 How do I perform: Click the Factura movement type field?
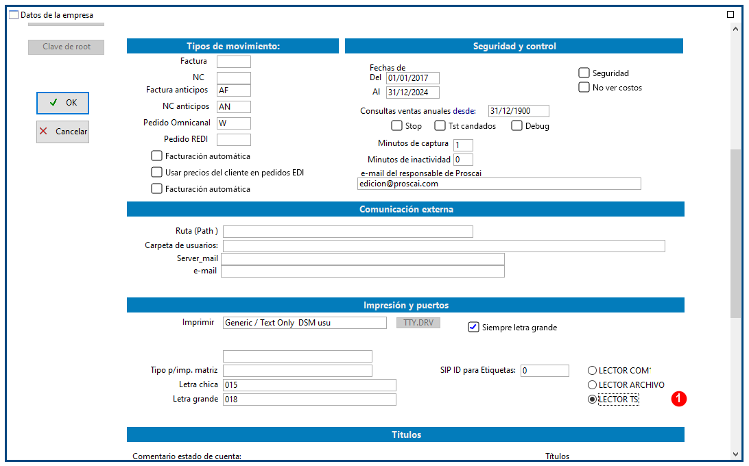[x=234, y=62]
